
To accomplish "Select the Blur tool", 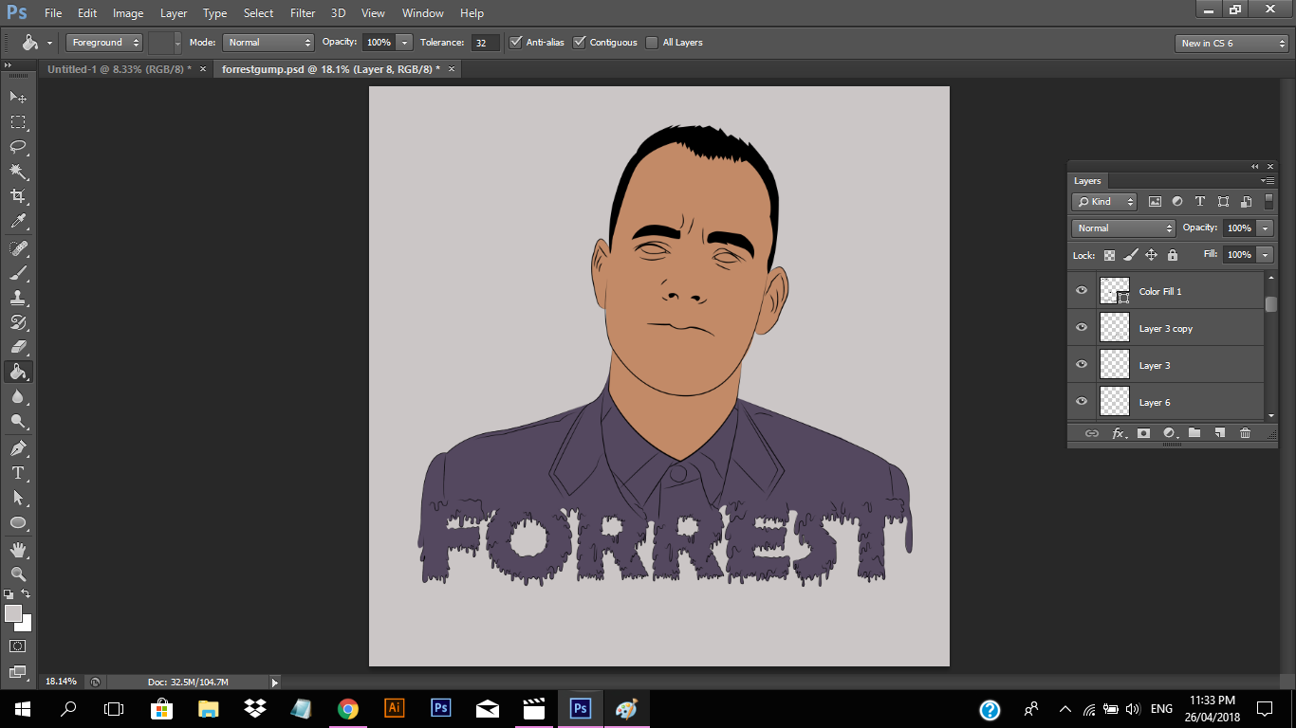I will (x=18, y=396).
